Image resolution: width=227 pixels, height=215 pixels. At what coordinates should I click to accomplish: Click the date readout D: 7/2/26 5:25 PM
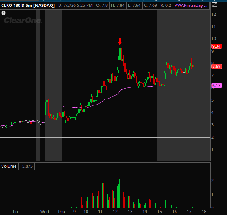[x=75, y=5]
